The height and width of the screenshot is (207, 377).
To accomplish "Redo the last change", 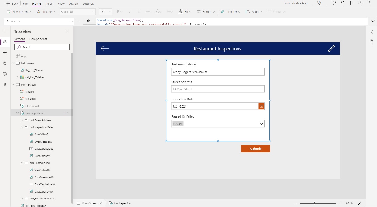I will [x=343, y=3].
